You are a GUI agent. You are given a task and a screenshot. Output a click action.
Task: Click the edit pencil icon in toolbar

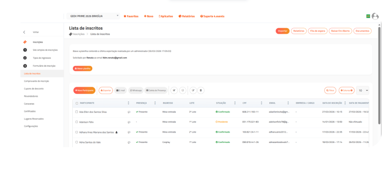193,90
